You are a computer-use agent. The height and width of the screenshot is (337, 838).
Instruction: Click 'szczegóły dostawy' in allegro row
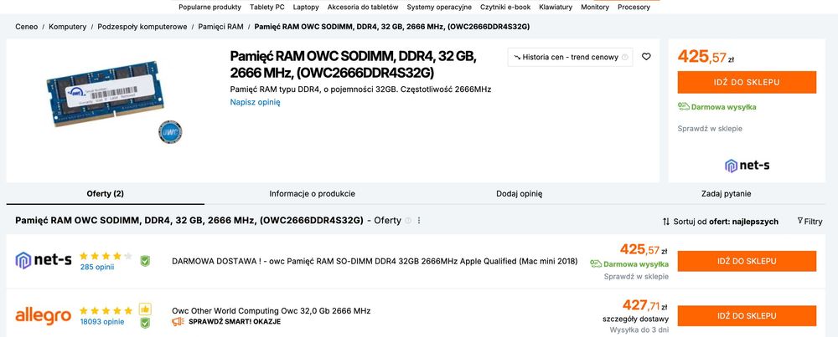point(635,319)
